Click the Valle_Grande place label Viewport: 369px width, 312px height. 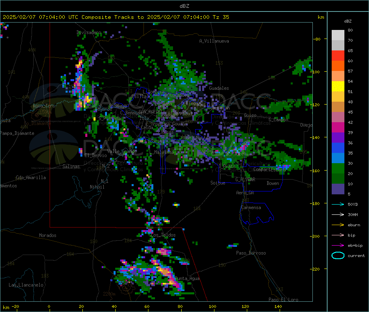coord(122,151)
